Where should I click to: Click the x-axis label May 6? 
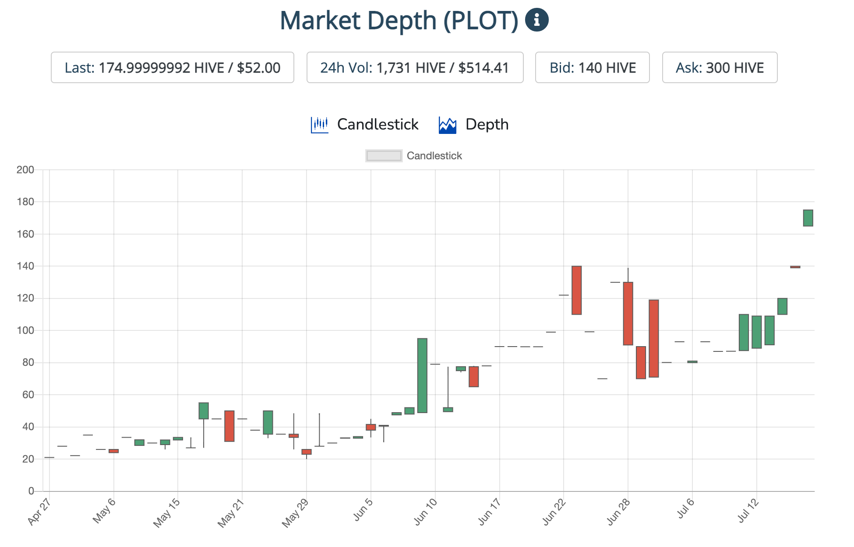click(104, 510)
